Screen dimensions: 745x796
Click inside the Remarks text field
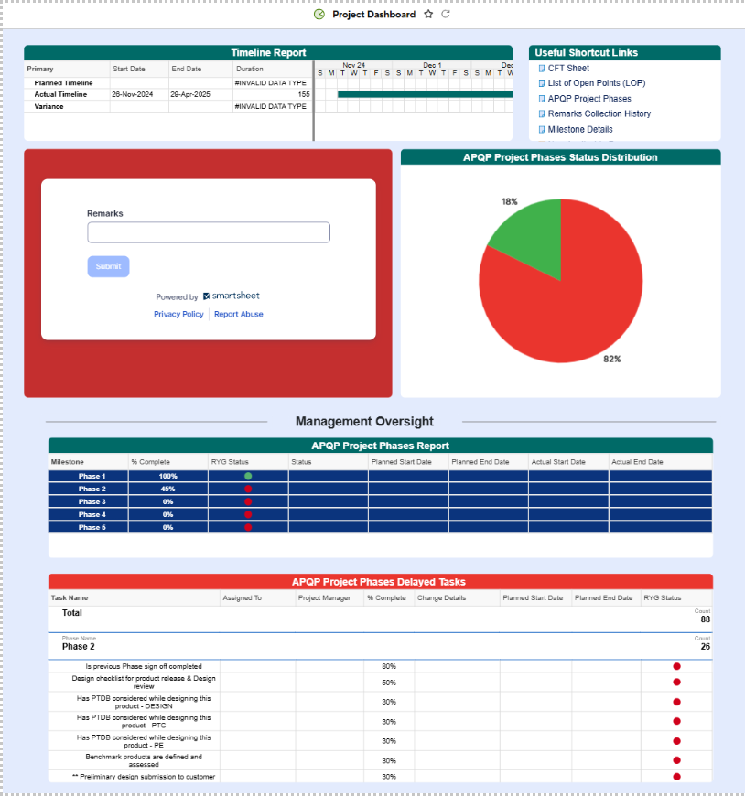(x=209, y=232)
